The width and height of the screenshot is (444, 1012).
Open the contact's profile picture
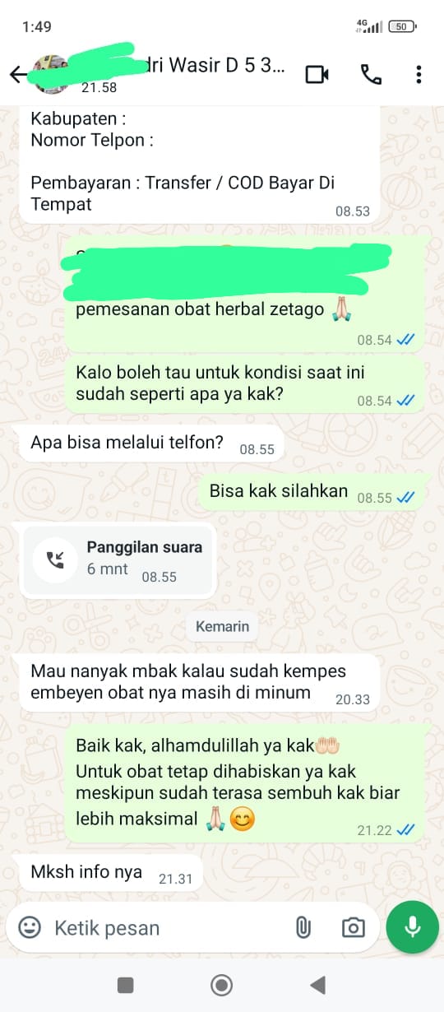pyautogui.click(x=49, y=75)
